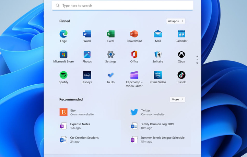Show All apps list
Image resolution: width=247 pixels, height=157 pixels.
[x=176, y=21]
